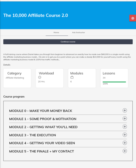Open the red settings gear icon

pyautogui.click(x=133, y=18)
